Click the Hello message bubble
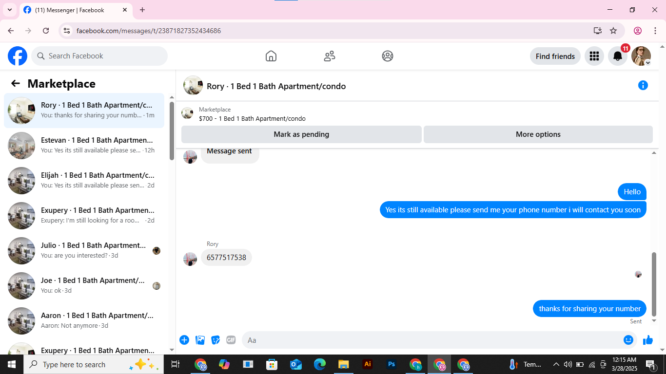The image size is (666, 374). click(632, 192)
